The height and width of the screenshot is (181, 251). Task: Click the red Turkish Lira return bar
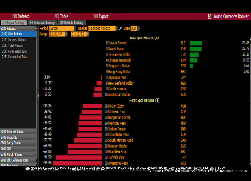click(79, 157)
